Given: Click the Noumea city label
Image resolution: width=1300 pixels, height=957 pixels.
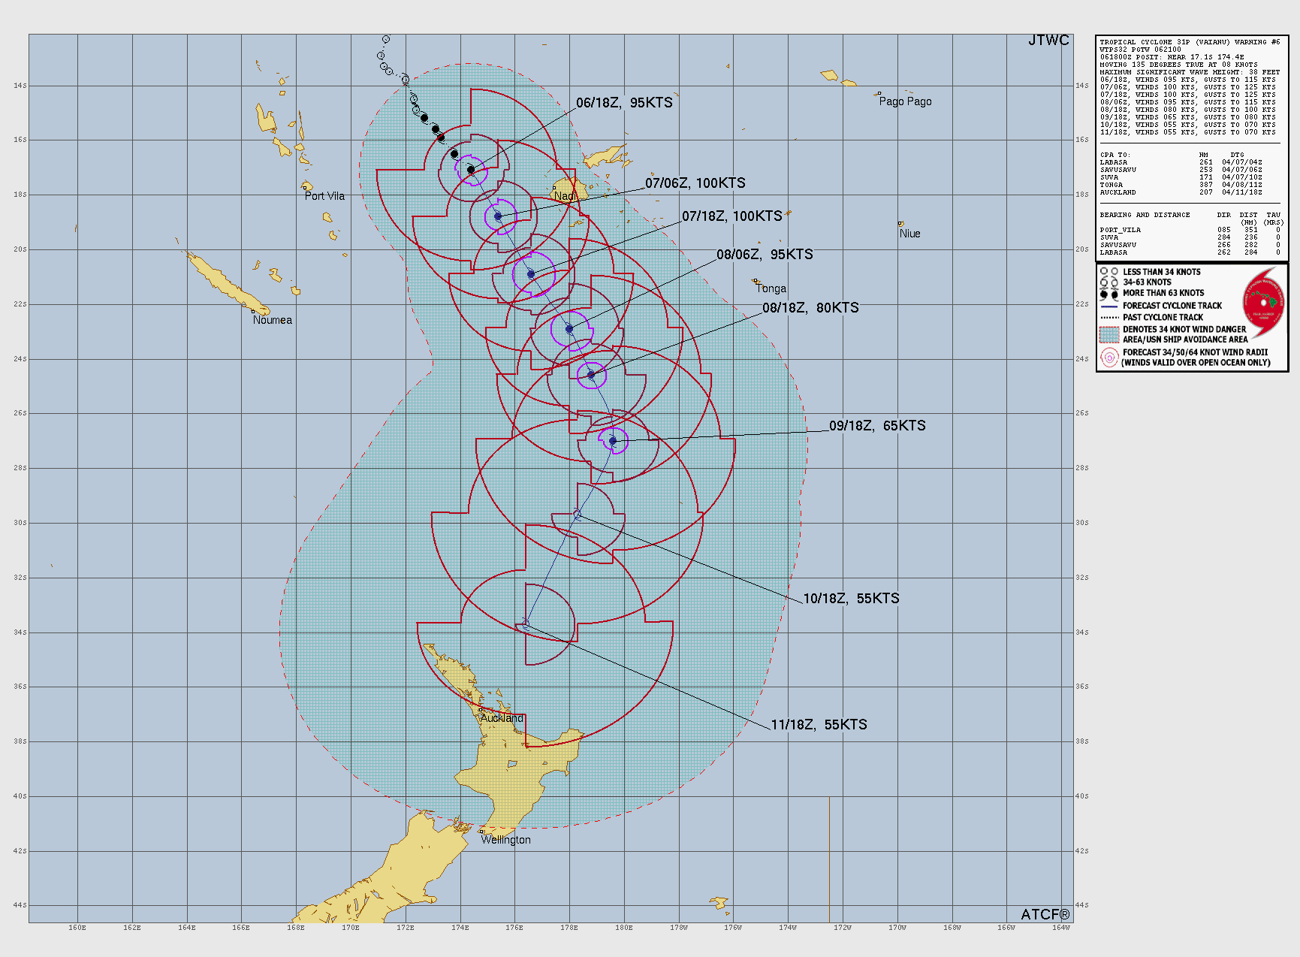Looking at the screenshot, I should click(273, 320).
